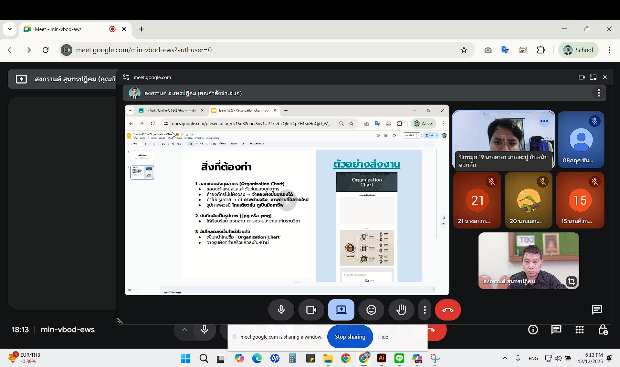Open Google Translate extension icon
The height and width of the screenshot is (367, 620).
(505, 50)
